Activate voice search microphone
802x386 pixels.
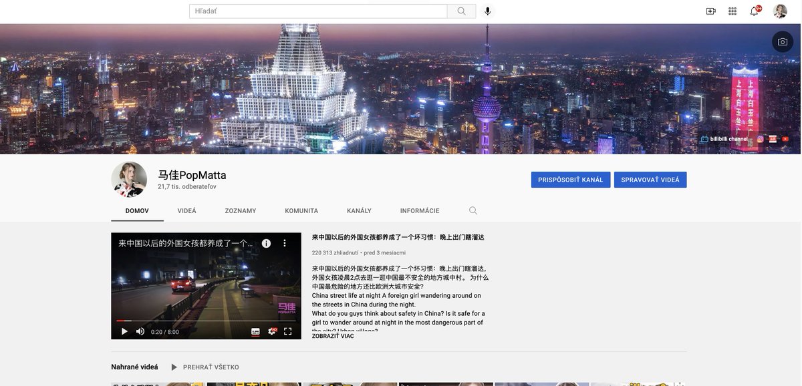pyautogui.click(x=488, y=11)
